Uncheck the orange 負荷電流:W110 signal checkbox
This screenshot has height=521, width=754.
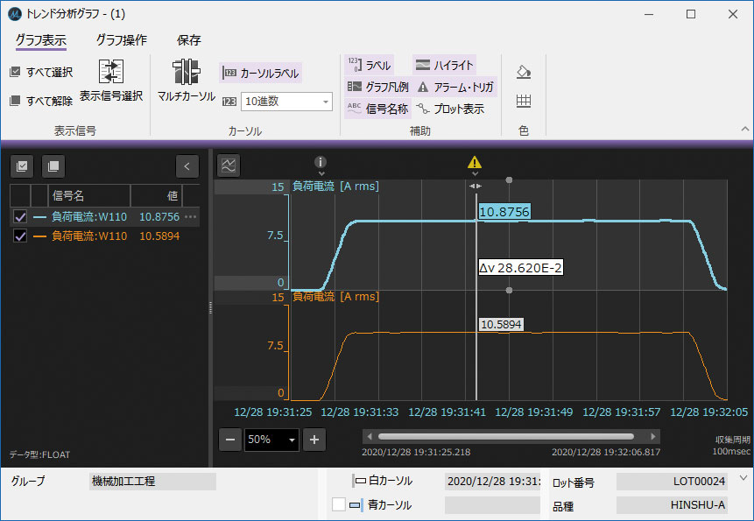[21, 236]
